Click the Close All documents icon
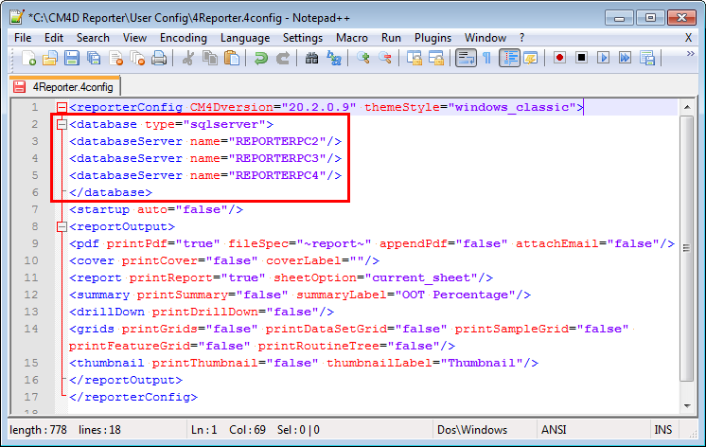 [x=137, y=58]
